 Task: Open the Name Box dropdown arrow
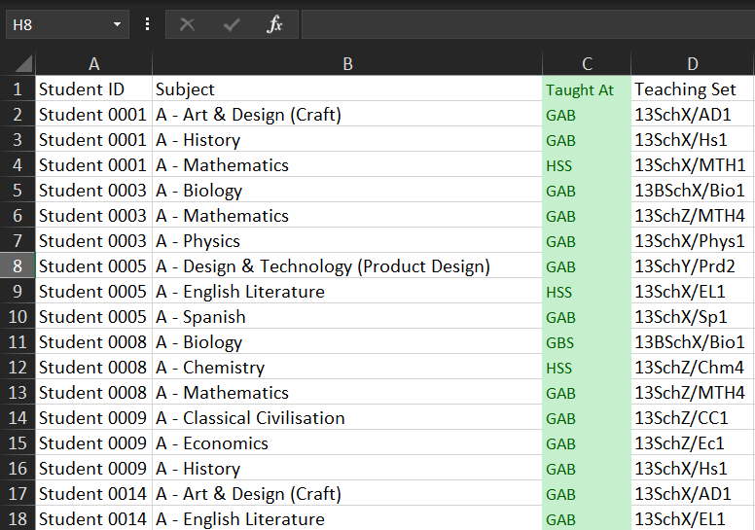click(x=117, y=24)
